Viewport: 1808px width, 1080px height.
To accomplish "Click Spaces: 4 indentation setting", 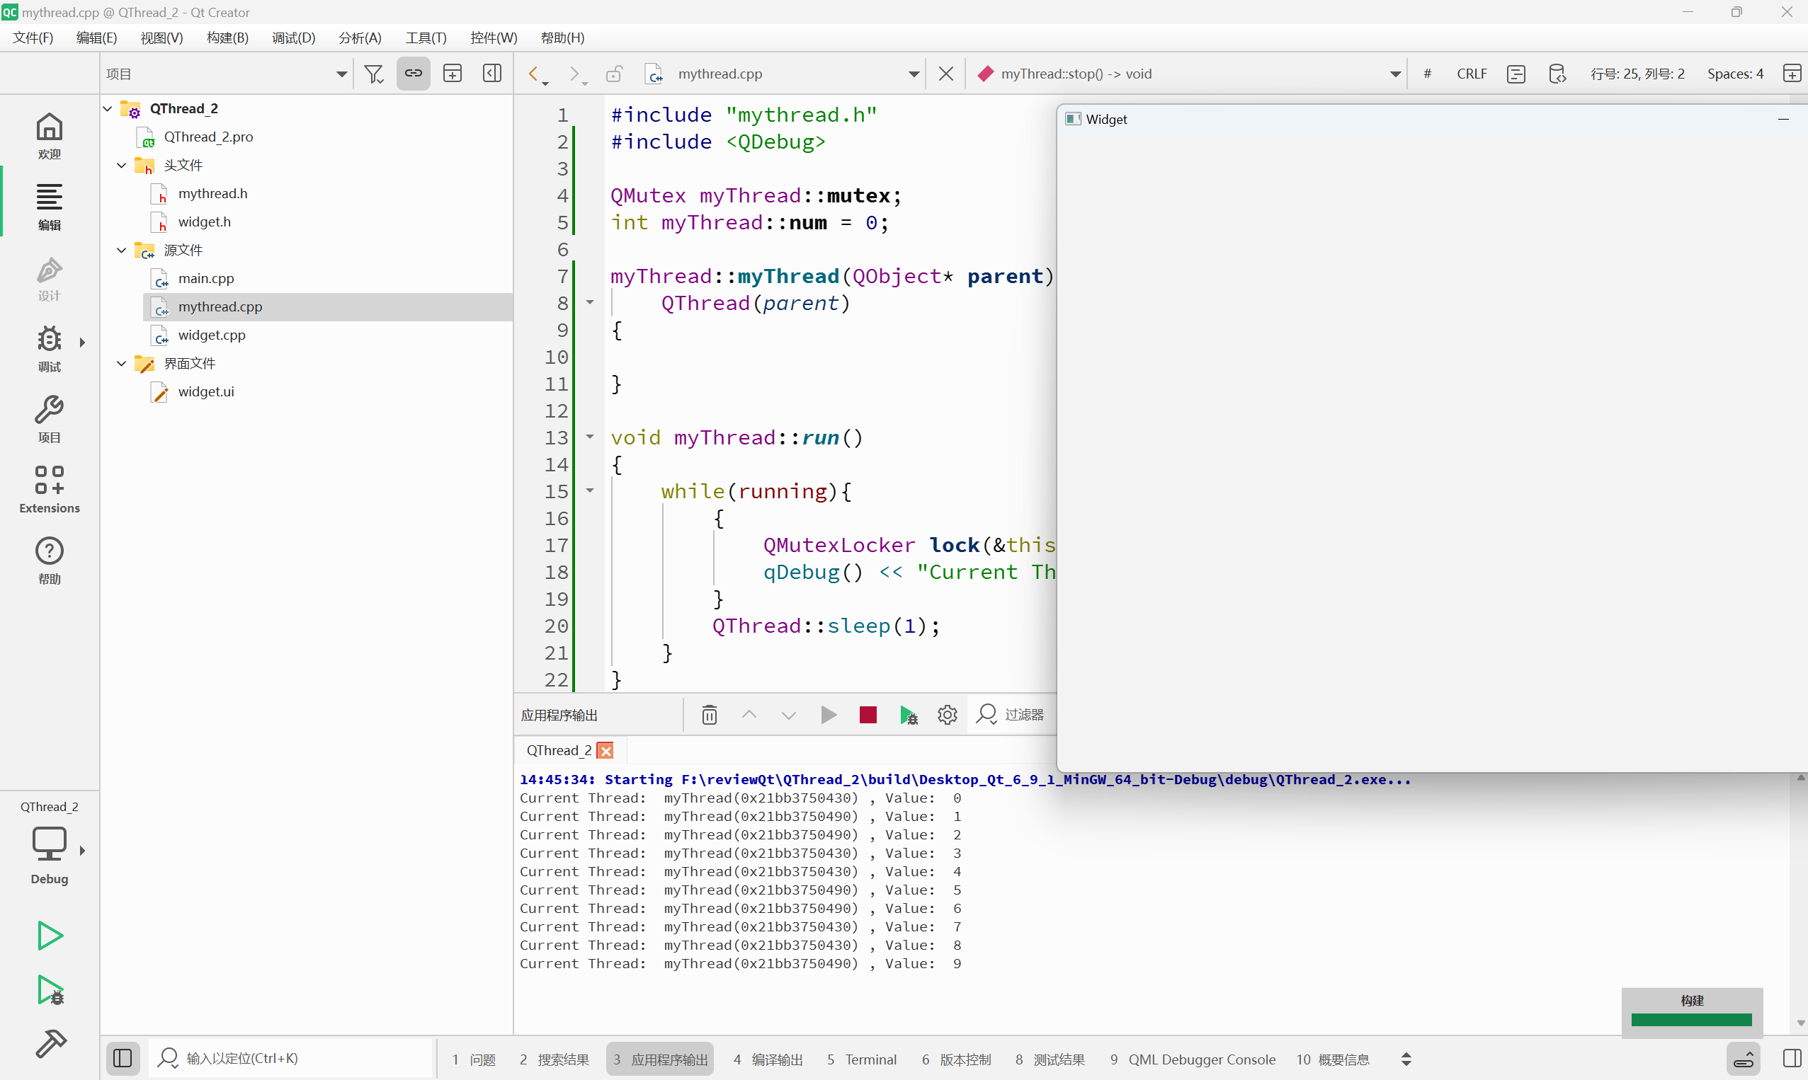I will tap(1734, 74).
